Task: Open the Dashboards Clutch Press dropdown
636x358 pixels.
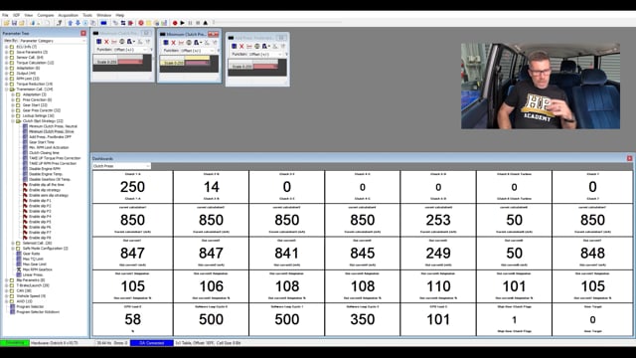Action: click(x=121, y=166)
